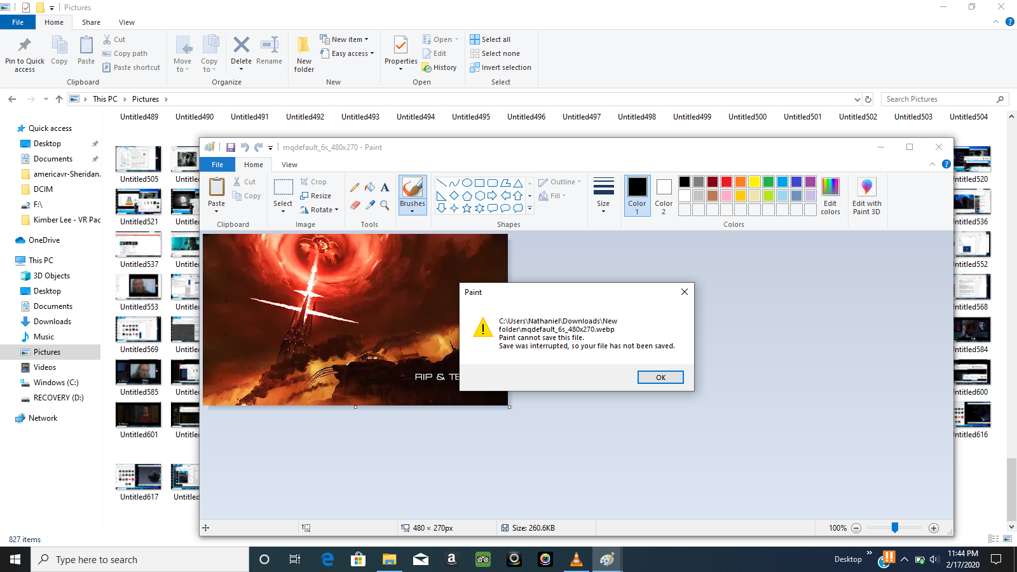Click the Paint zoom slider handle
This screenshot has height=572, width=1017.
894,528
